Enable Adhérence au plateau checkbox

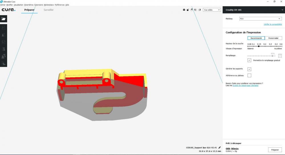pyautogui.click(x=249, y=75)
